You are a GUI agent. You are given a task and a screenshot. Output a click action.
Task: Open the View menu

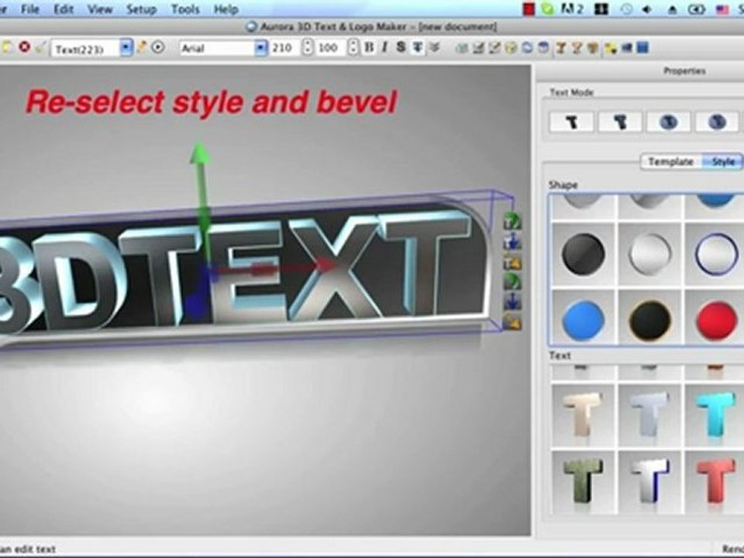tap(100, 9)
